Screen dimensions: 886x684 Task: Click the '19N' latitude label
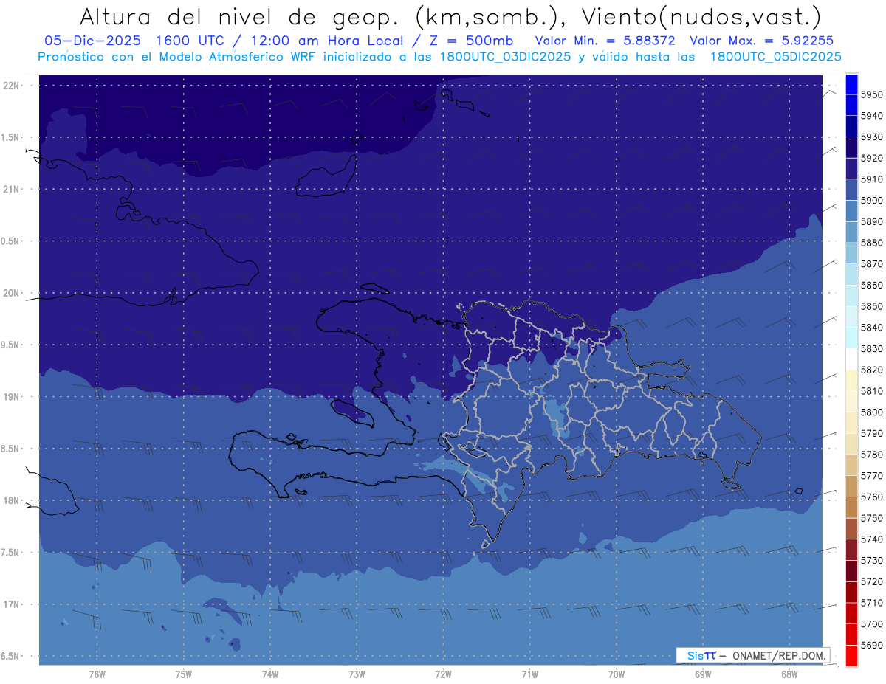pyautogui.click(x=11, y=397)
